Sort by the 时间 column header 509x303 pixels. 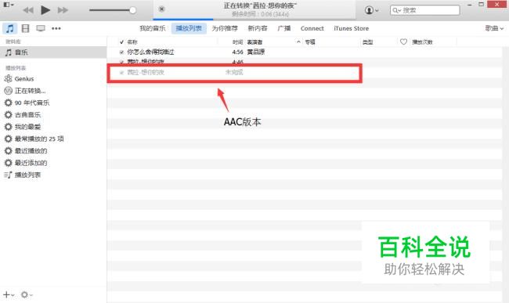pyautogui.click(x=237, y=41)
